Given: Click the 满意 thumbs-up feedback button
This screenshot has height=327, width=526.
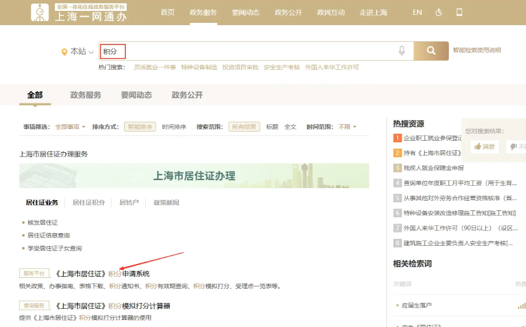Looking at the screenshot, I should 484,147.
